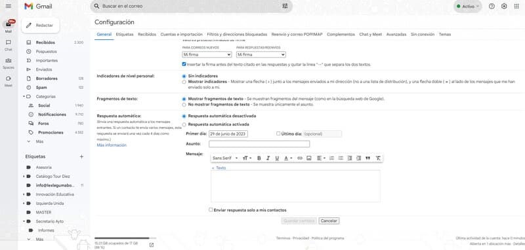The width and height of the screenshot is (525, 250).
Task: Click the storage usage progress bar
Action: [125, 238]
